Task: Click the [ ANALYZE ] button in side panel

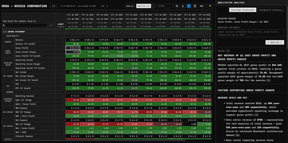Action: point(275,42)
